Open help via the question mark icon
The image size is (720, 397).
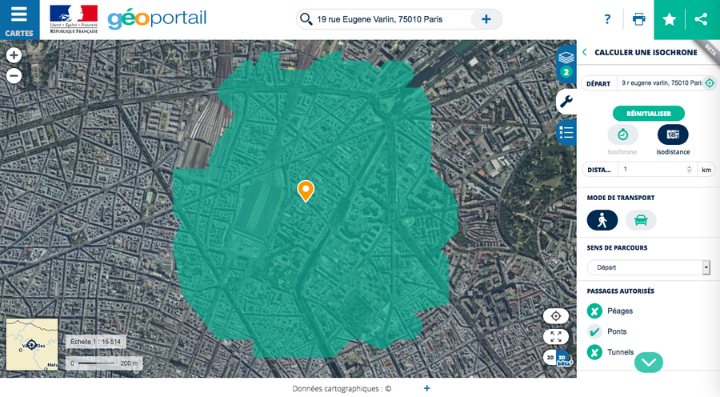[607, 19]
